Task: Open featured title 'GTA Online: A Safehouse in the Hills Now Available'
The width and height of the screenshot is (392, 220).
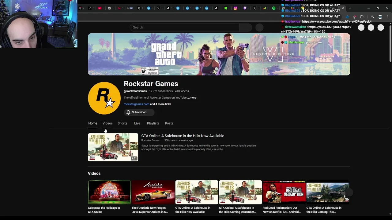Action: click(x=183, y=136)
